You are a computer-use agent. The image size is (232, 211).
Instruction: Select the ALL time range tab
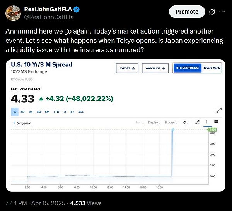(81, 111)
